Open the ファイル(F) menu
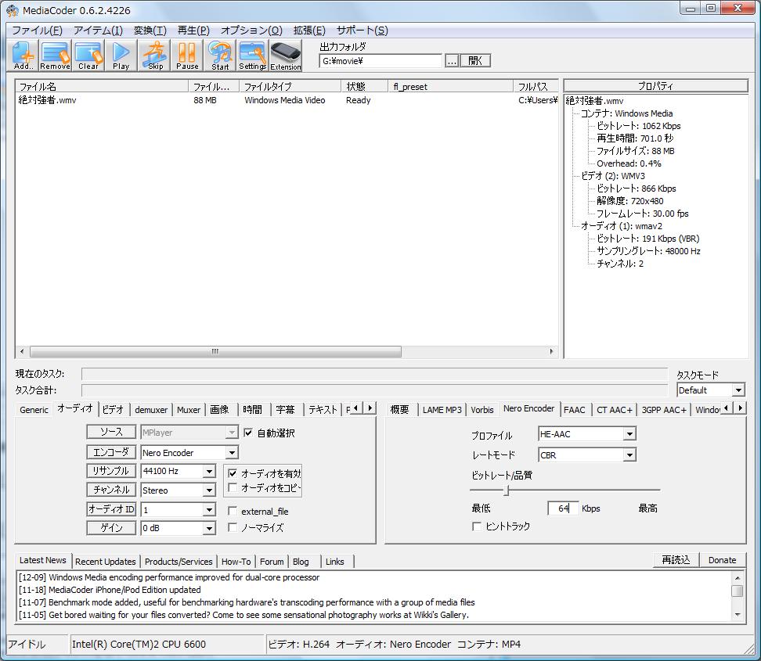This screenshot has height=661, width=761. pos(37,30)
